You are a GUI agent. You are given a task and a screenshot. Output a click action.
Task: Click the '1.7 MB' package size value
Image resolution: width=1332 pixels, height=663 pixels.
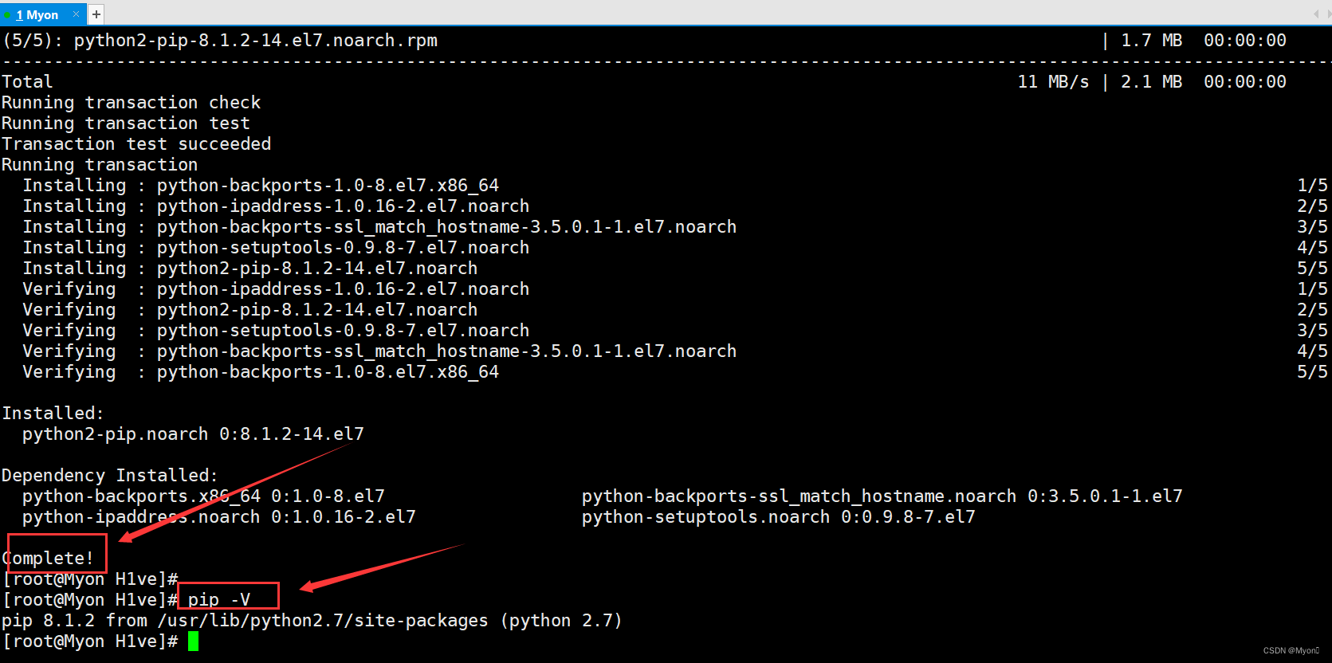coord(1151,40)
